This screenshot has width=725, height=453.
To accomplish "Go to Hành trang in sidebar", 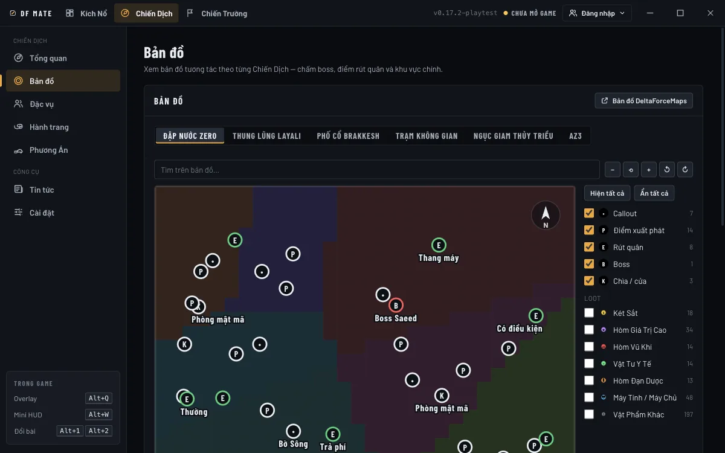I will click(x=63, y=127).
